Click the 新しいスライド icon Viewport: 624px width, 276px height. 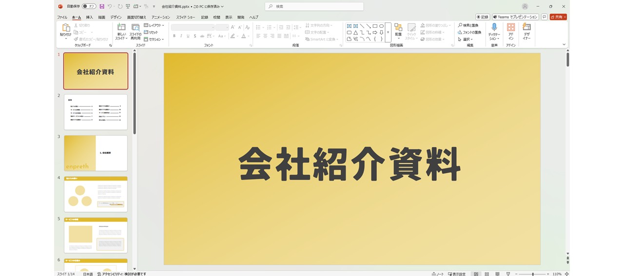point(121,27)
